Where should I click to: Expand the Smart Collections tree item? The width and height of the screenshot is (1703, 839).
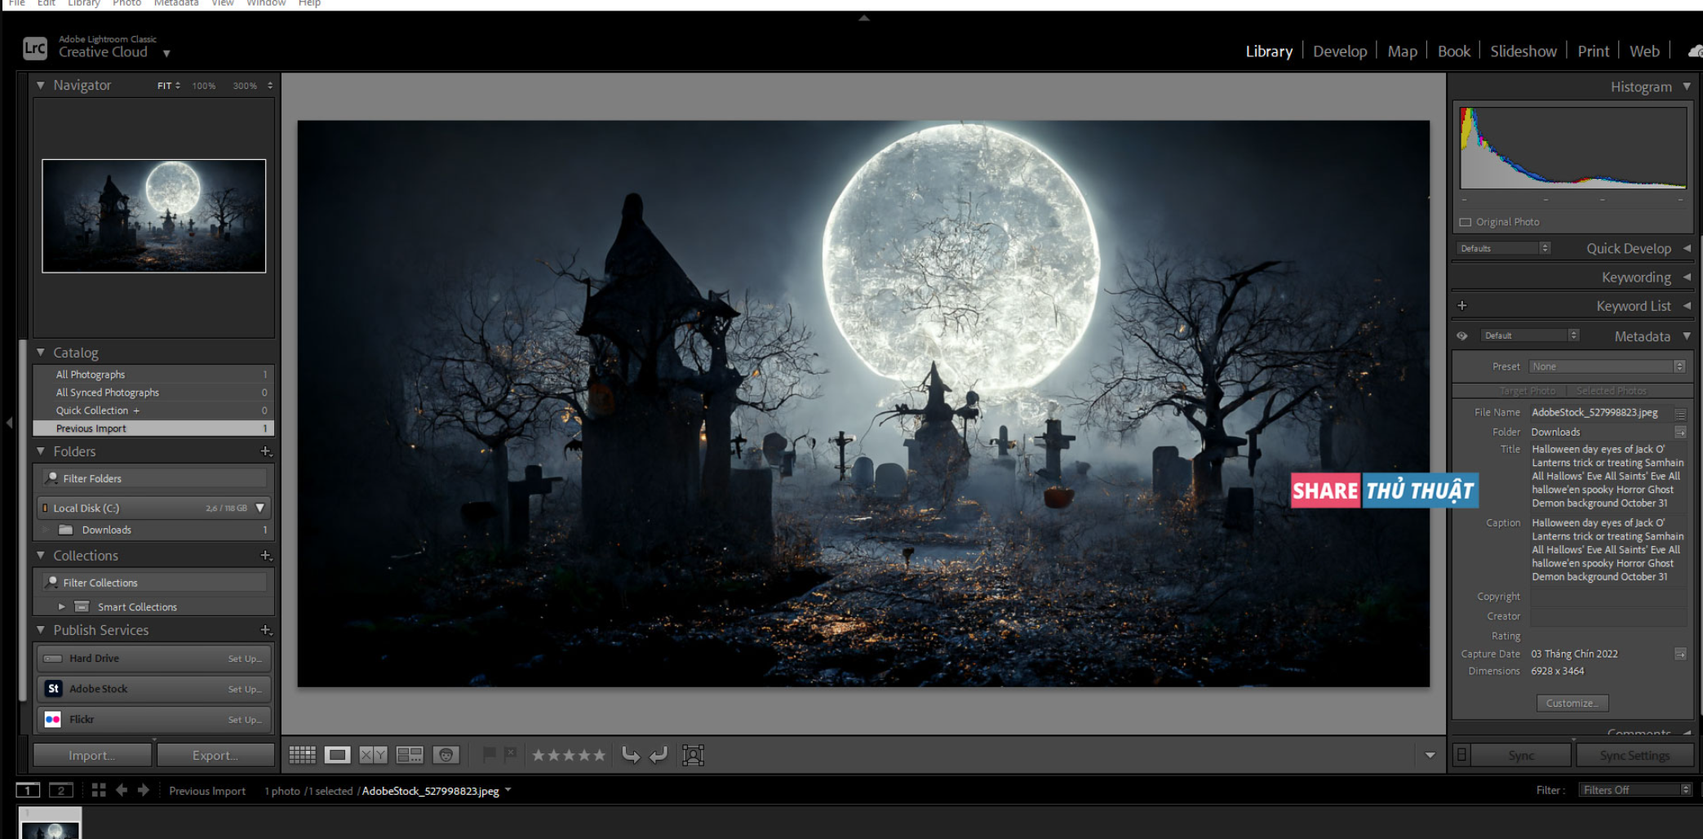click(x=62, y=606)
